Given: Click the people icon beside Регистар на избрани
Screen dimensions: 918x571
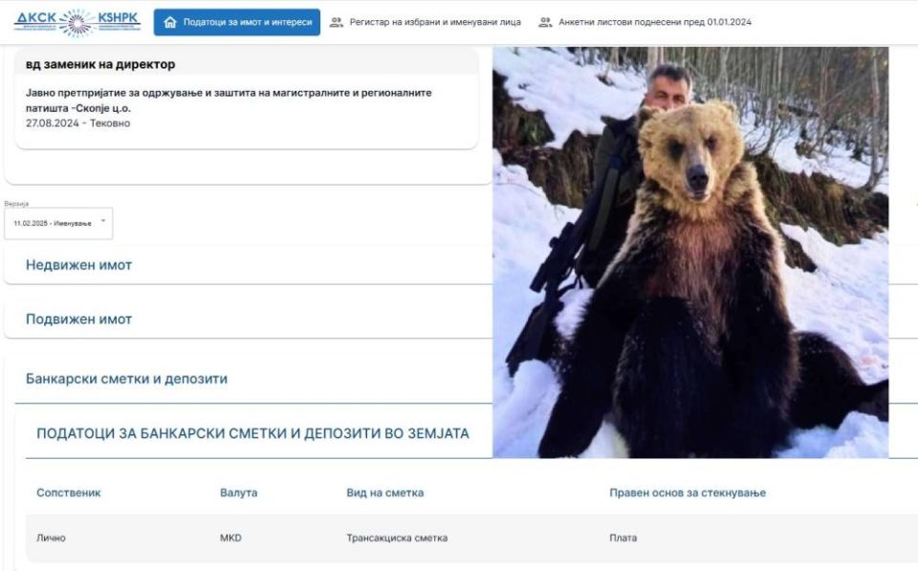Looking at the screenshot, I should [x=336, y=22].
